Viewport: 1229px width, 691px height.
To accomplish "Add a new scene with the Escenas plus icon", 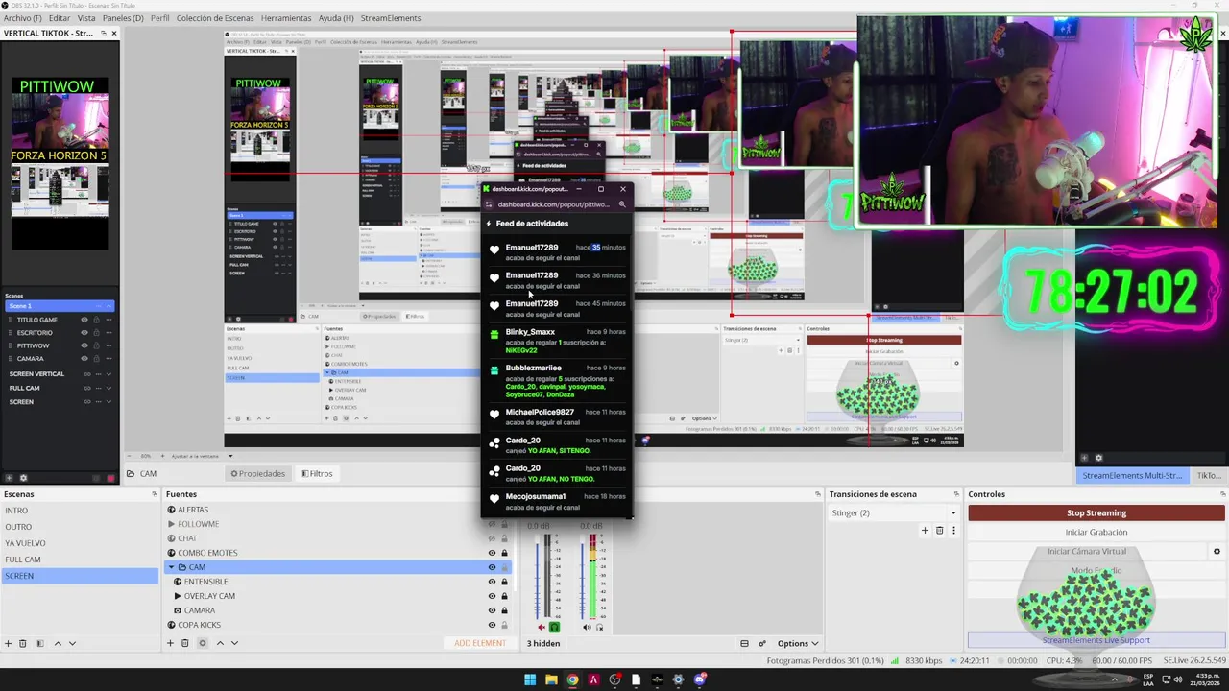I will point(9,643).
